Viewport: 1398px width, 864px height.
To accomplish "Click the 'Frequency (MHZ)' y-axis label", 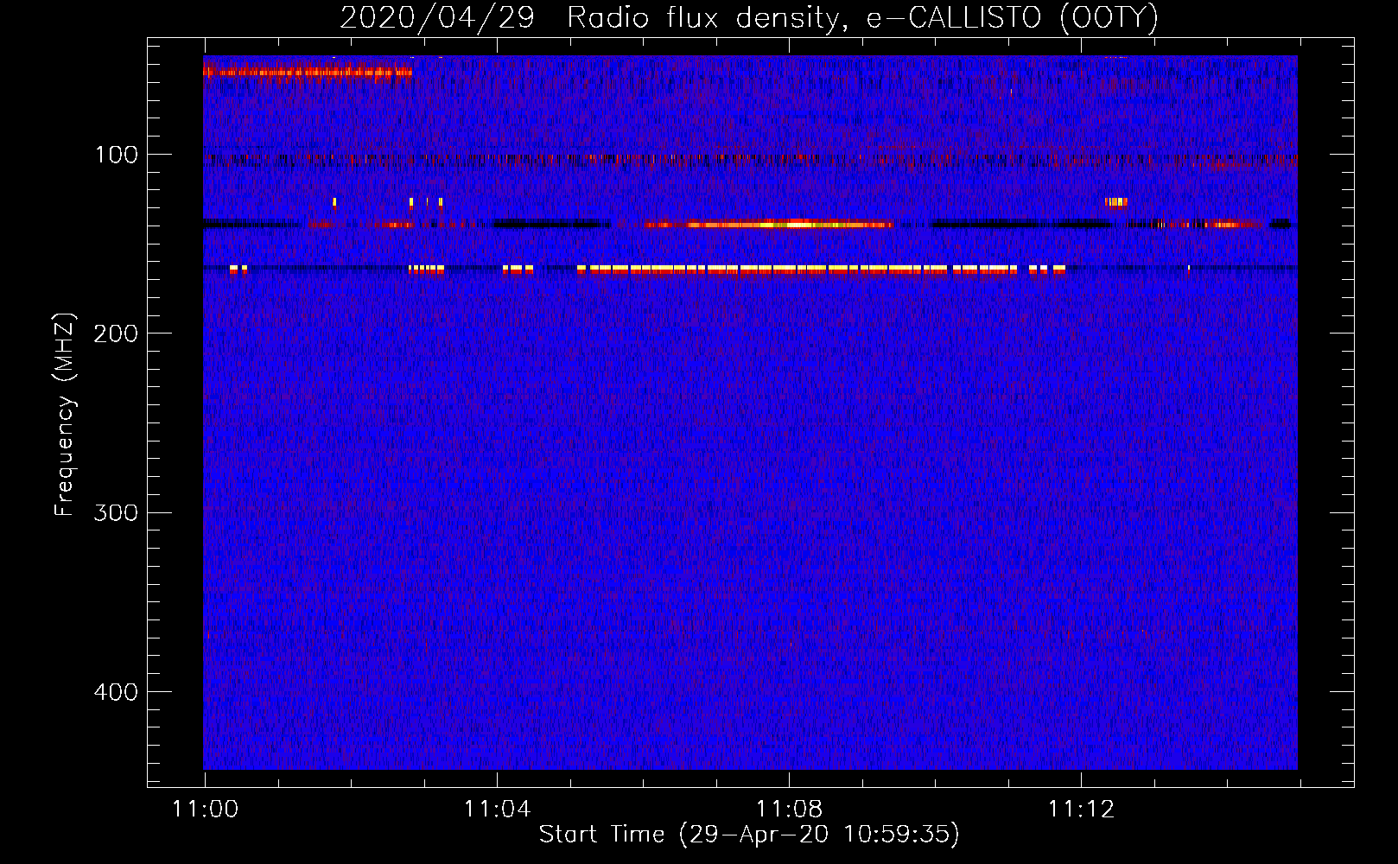I will click(65, 414).
